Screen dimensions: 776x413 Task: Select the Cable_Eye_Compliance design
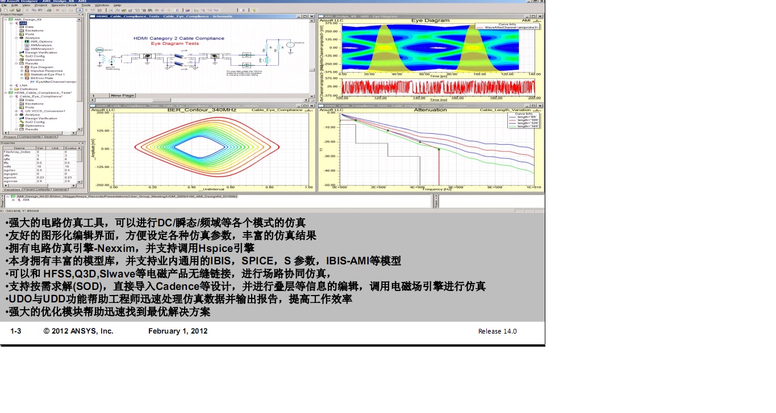tap(41, 96)
